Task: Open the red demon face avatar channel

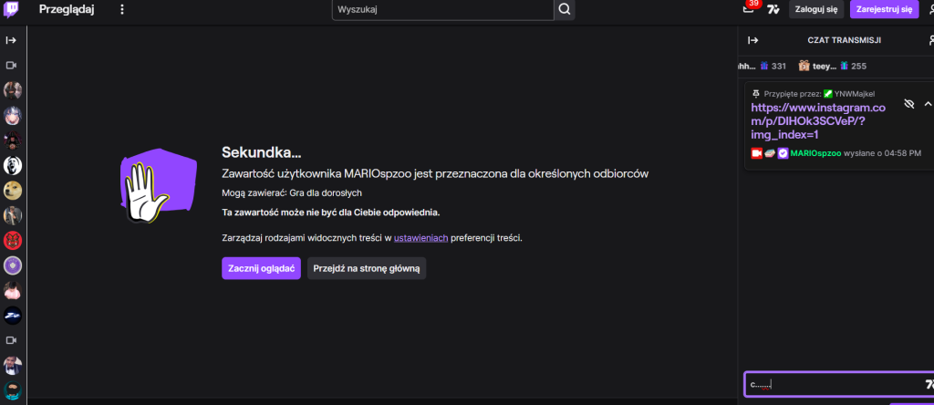Action: tap(13, 240)
